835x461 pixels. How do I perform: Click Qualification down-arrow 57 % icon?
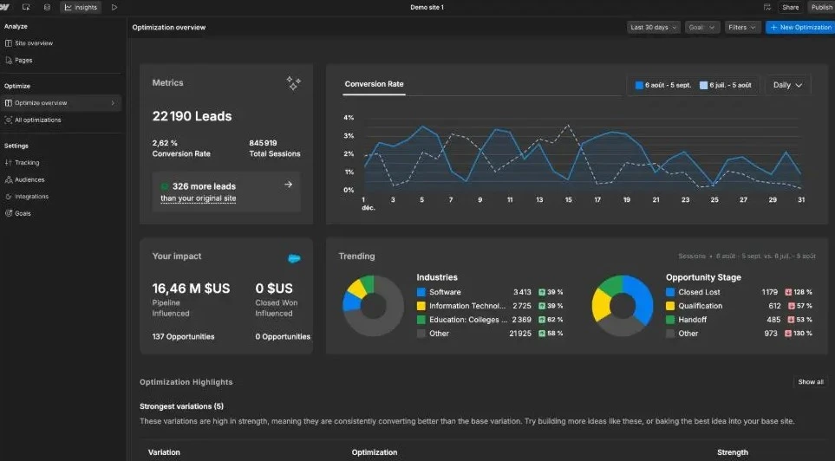pyautogui.click(x=792, y=306)
